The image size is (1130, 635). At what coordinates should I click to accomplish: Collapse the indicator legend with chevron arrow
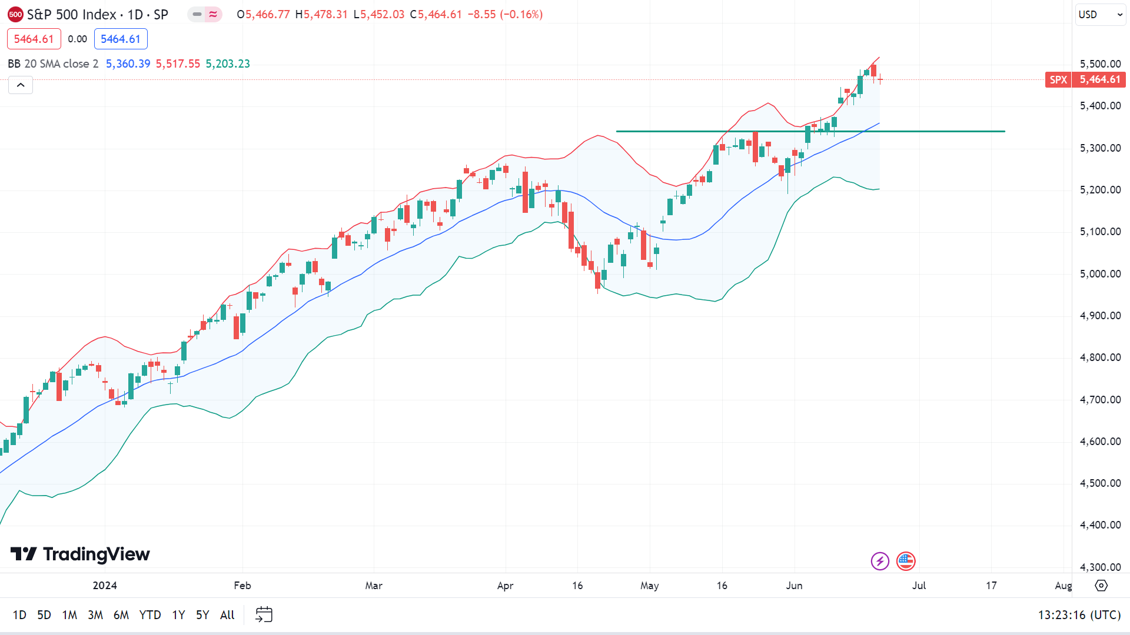click(x=21, y=85)
